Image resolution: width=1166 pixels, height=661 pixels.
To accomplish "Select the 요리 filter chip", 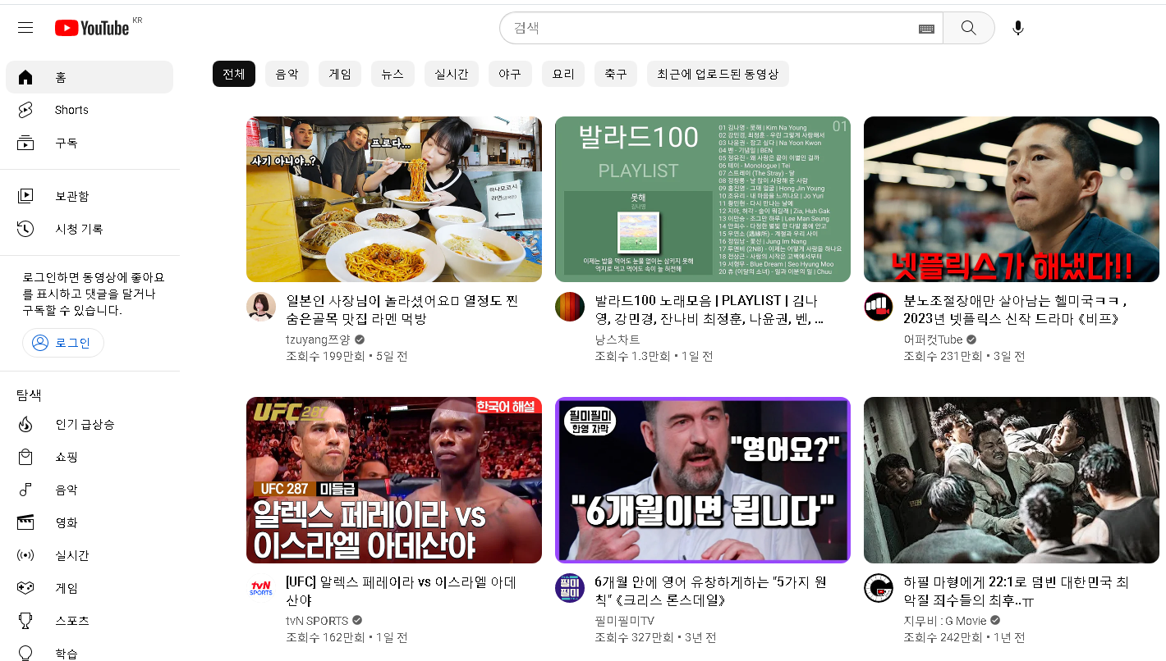I will click(x=563, y=73).
